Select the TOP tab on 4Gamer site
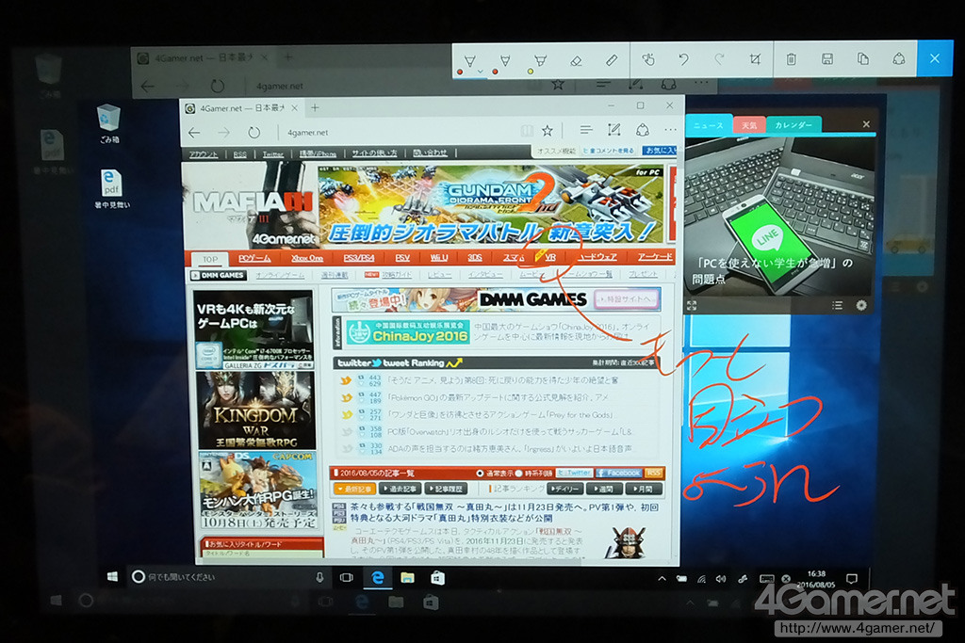 [x=210, y=260]
